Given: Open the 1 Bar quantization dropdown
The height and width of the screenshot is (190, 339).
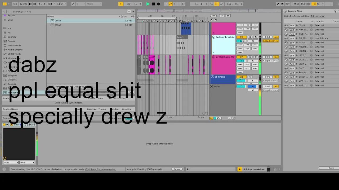Looking at the screenshot, I should [61, 4].
